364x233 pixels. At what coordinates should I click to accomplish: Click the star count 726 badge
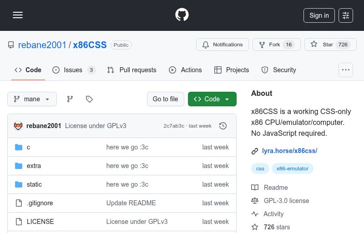[343, 45]
